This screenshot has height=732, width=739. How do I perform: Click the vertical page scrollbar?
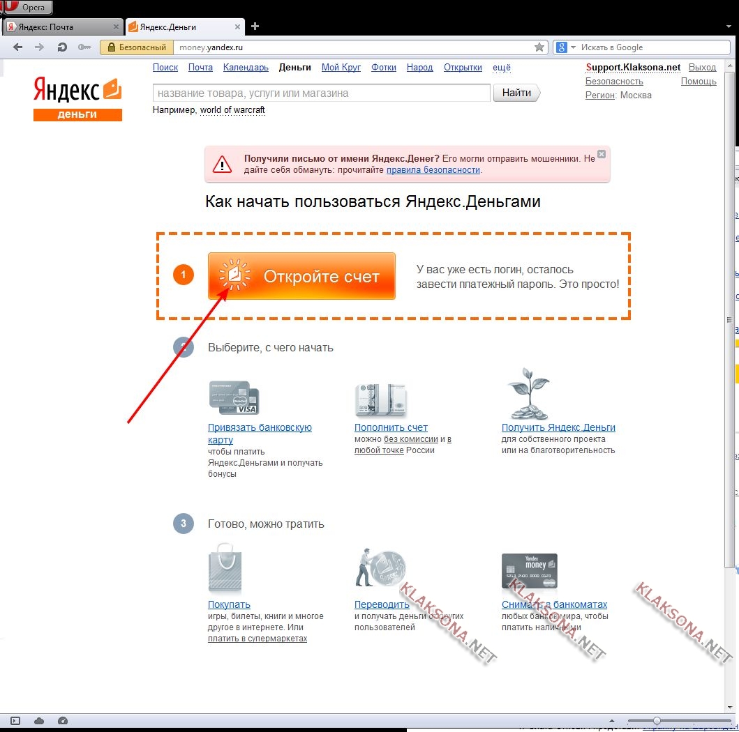click(729, 320)
